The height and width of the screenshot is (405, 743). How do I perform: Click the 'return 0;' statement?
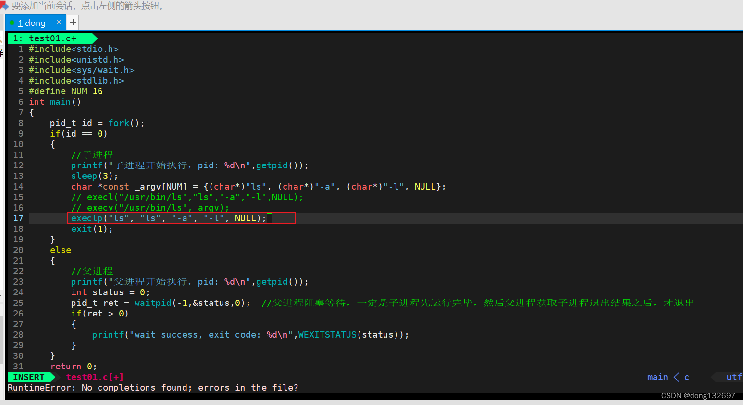(x=74, y=367)
